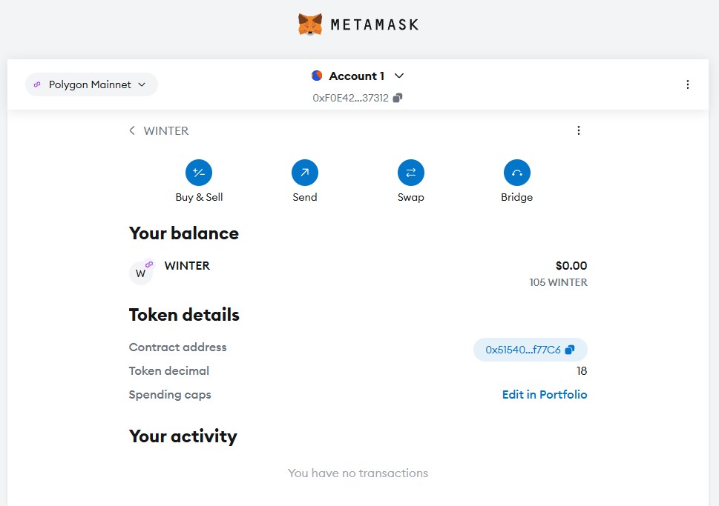Viewport: 719px width, 506px height.
Task: Click the Polygon network icon in selector
Action: [37, 84]
